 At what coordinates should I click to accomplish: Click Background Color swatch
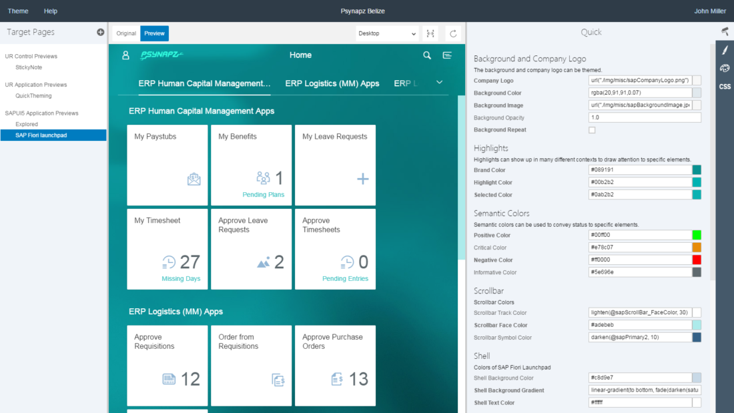697,93
